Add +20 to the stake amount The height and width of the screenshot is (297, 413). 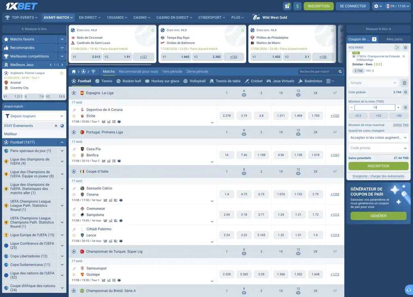(x=378, y=116)
